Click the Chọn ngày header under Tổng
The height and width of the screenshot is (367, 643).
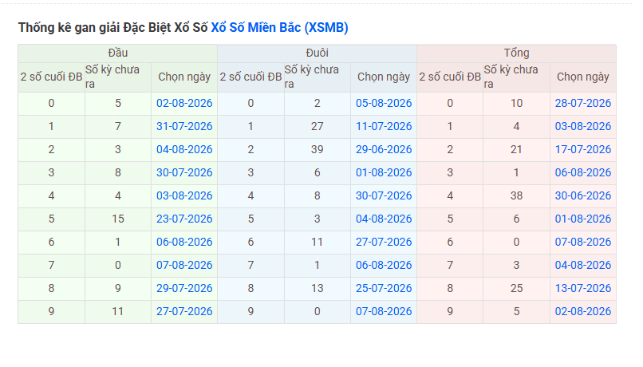click(x=582, y=77)
